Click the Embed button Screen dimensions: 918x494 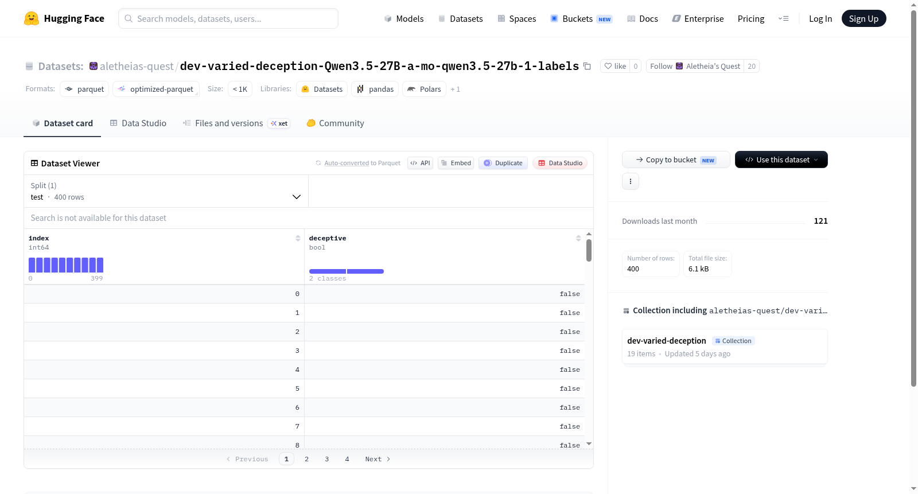[456, 163]
